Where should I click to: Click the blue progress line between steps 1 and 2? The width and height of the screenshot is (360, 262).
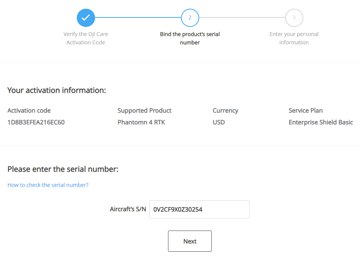click(138, 17)
